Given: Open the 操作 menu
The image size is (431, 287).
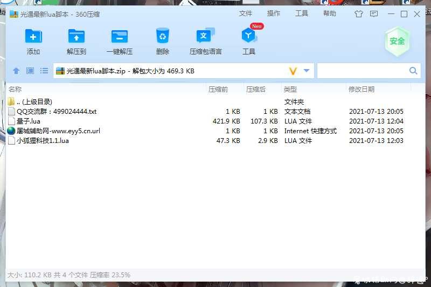Looking at the screenshot, I should pos(274,13).
